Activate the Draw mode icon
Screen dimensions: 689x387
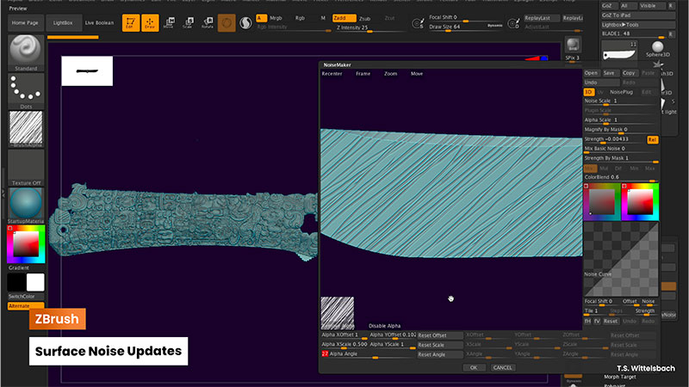[x=150, y=22]
